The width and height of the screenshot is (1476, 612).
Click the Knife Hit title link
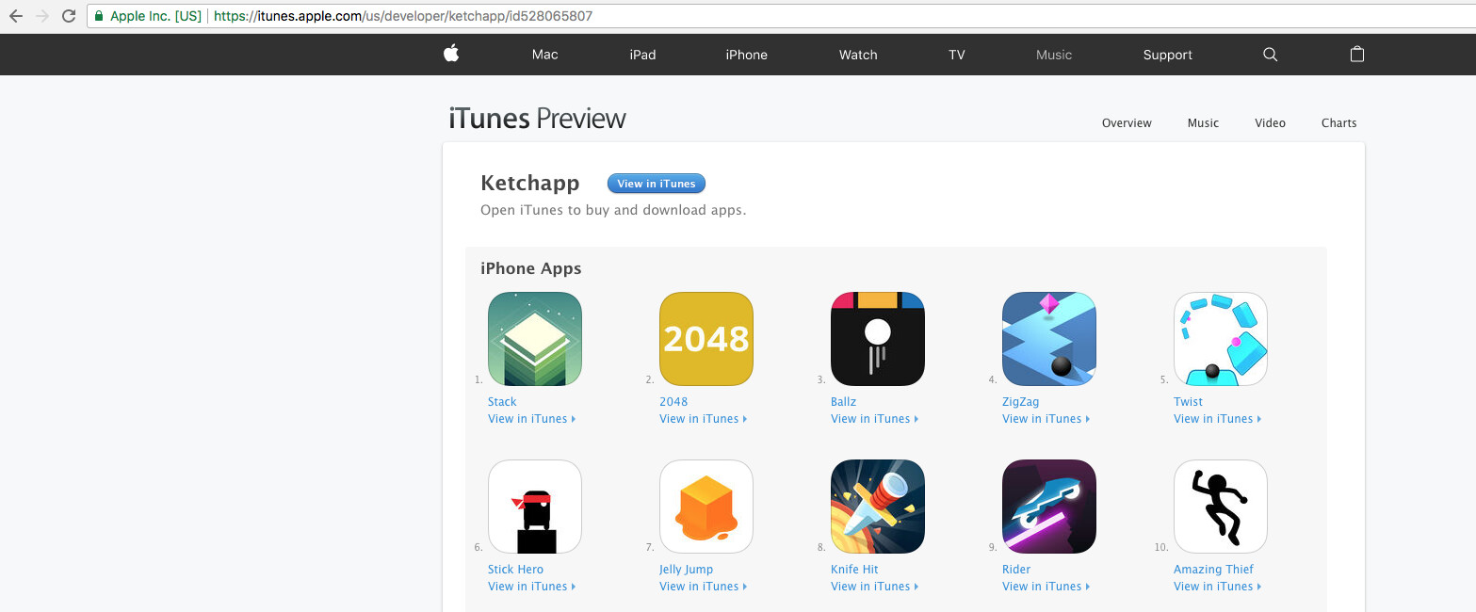point(854,570)
